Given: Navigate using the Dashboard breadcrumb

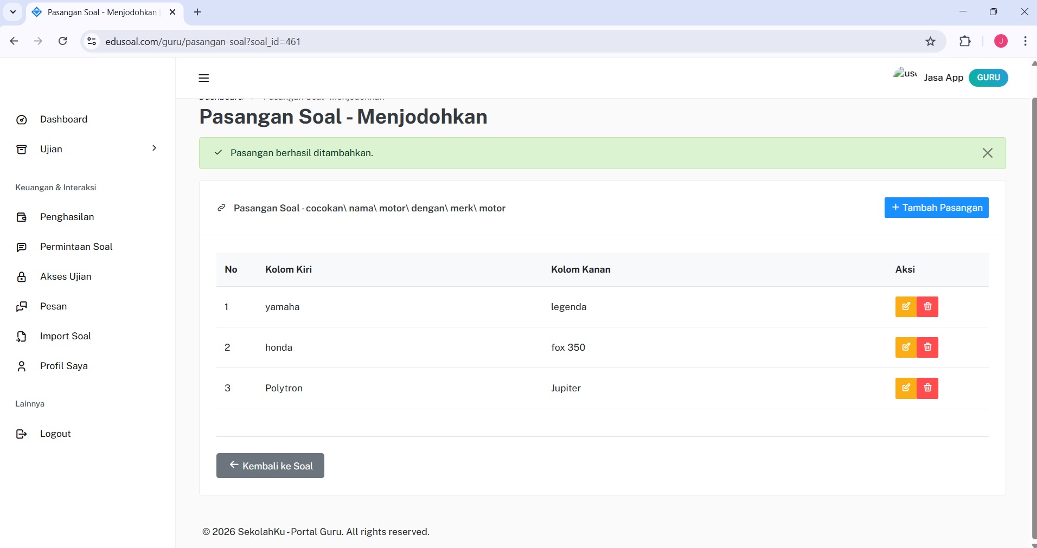Looking at the screenshot, I should pyautogui.click(x=220, y=97).
